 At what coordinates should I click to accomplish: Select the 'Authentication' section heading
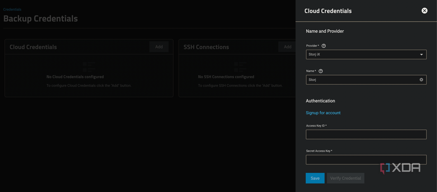(x=320, y=101)
